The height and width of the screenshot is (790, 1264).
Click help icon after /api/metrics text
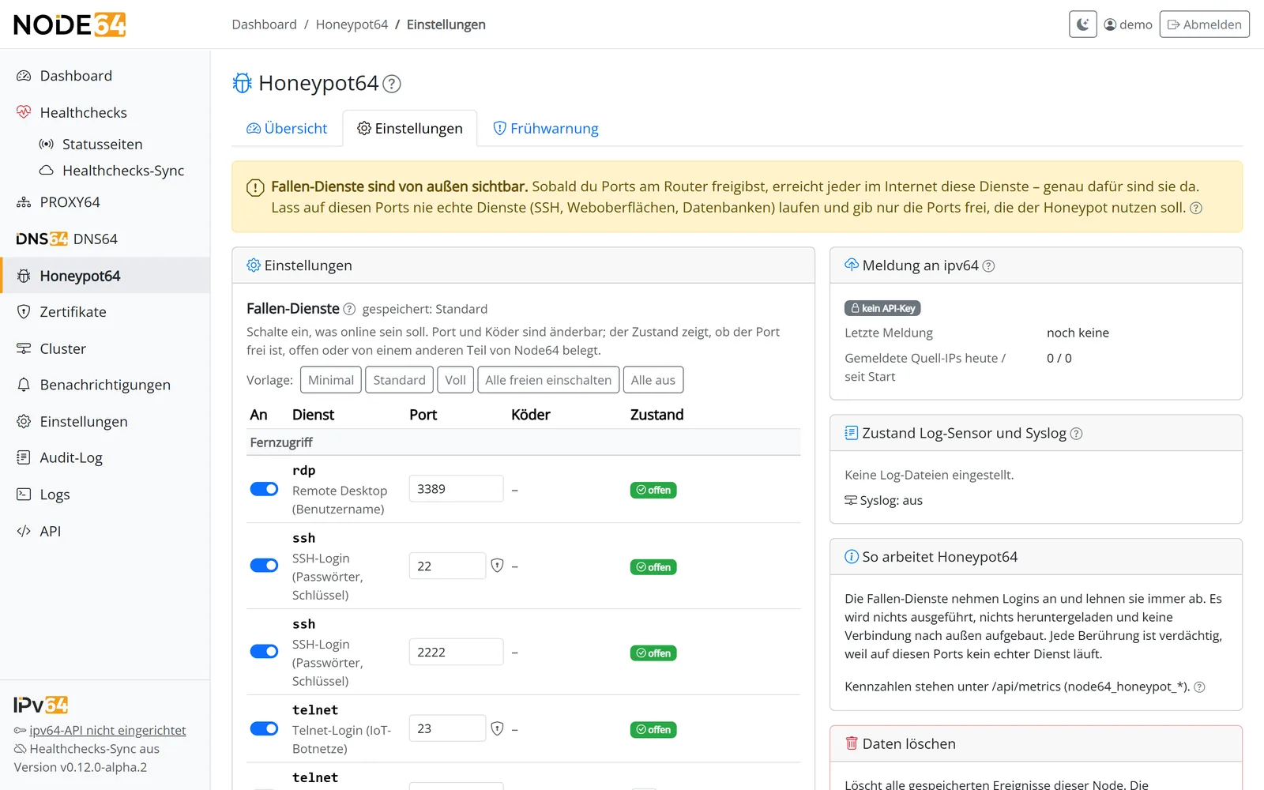click(1199, 687)
